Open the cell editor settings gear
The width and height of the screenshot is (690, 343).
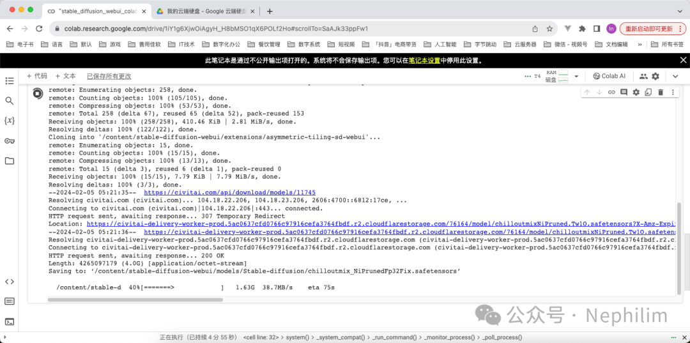pos(636,92)
